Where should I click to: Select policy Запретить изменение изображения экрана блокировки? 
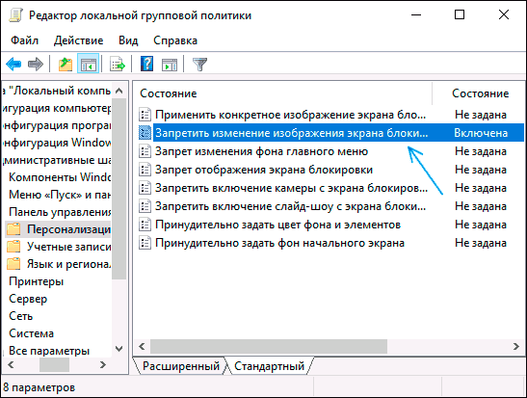(291, 133)
